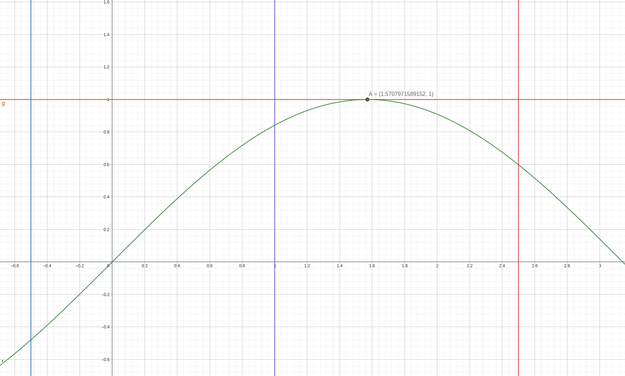Click intersection of blue line and orange line g
The image size is (625, 376).
click(31, 99)
